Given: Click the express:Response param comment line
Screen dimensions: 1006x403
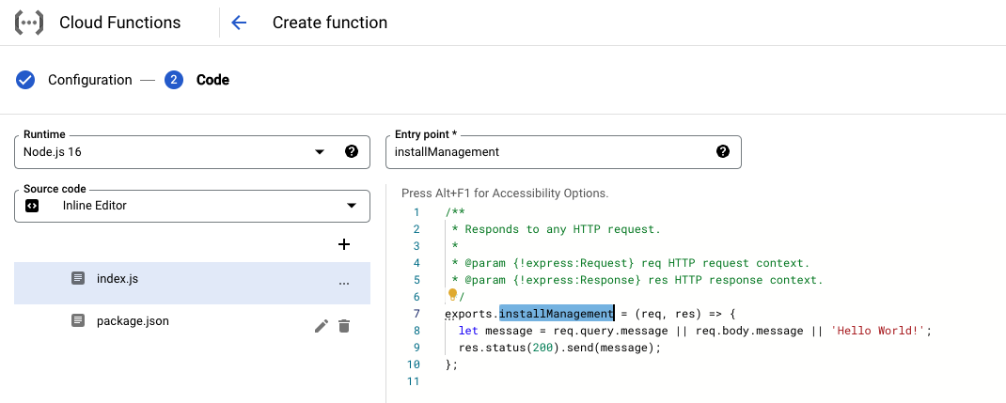Looking at the screenshot, I should 637,280.
